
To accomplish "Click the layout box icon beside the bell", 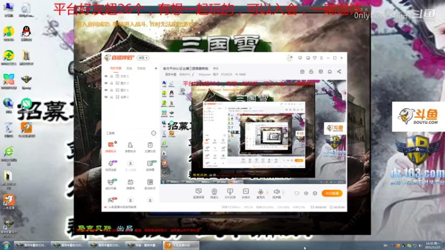I will tap(321, 72).
